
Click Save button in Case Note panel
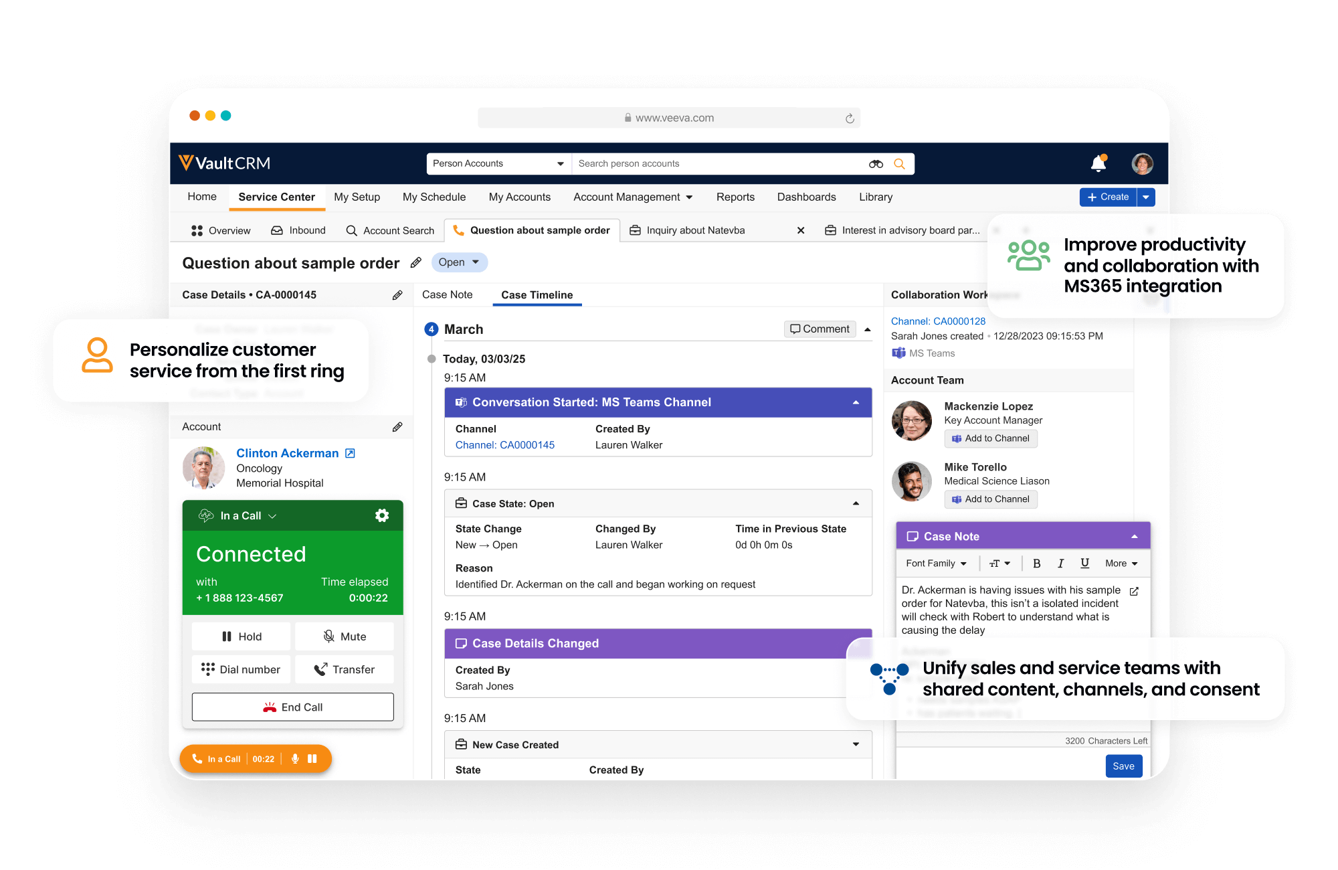click(x=1123, y=765)
